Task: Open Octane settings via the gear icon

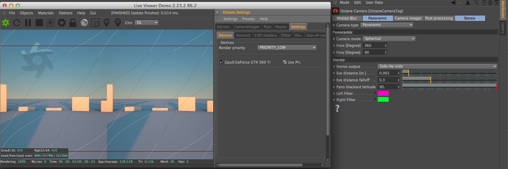Action: tap(62, 23)
